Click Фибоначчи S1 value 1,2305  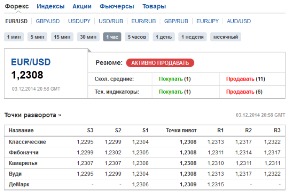[140, 153]
